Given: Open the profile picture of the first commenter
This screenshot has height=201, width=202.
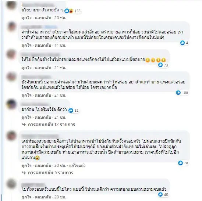Looking at the screenshot, I should click(11, 5).
